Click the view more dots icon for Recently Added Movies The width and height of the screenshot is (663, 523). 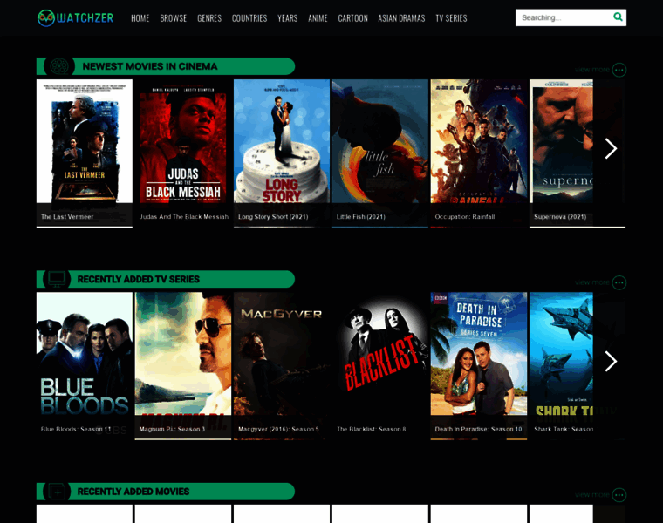point(619,495)
